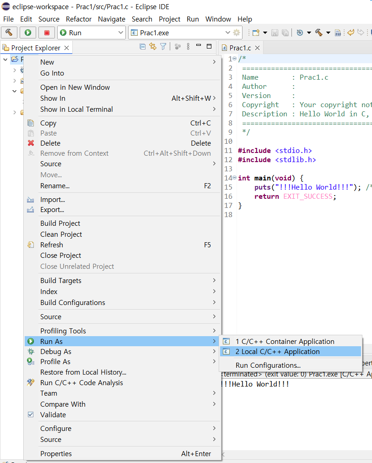Toggle Link with Editor in Project Explorer

point(152,46)
